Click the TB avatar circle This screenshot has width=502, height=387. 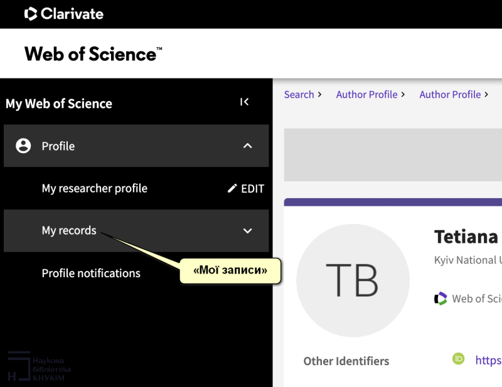pyautogui.click(x=353, y=280)
